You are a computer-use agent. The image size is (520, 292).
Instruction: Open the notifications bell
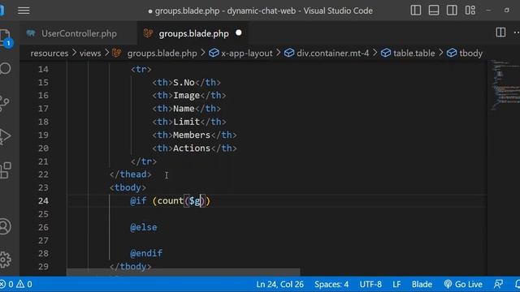pos(518,284)
